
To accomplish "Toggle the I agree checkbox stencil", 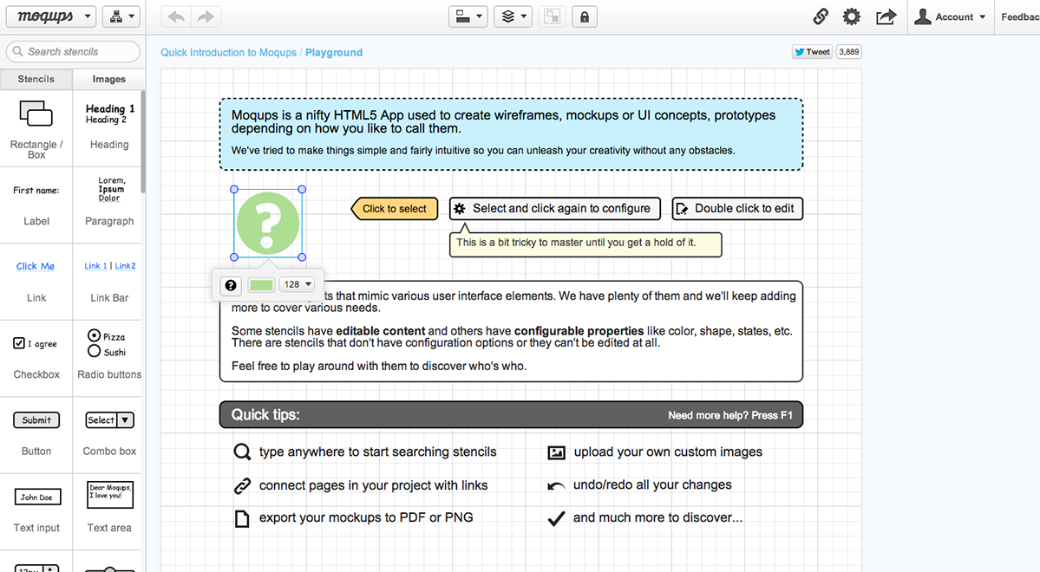I will click(x=19, y=343).
